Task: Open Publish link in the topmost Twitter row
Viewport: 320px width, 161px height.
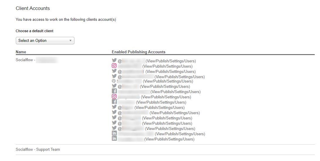Action: point(162,61)
